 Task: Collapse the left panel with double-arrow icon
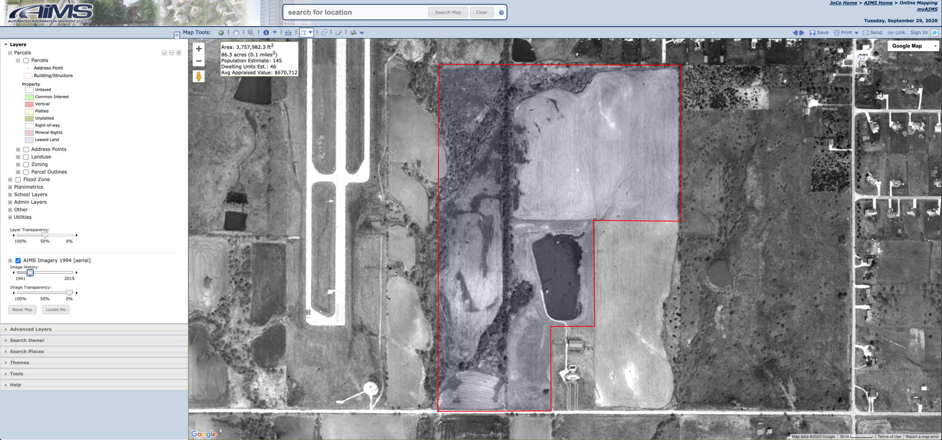(x=177, y=35)
